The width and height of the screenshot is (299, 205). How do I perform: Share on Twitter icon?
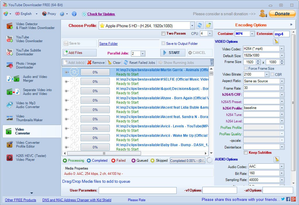tap(283, 199)
